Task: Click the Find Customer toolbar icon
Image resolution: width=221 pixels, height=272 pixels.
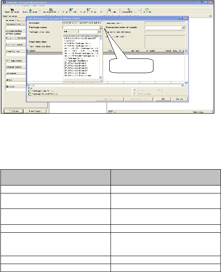Action: pyautogui.click(x=12, y=10)
